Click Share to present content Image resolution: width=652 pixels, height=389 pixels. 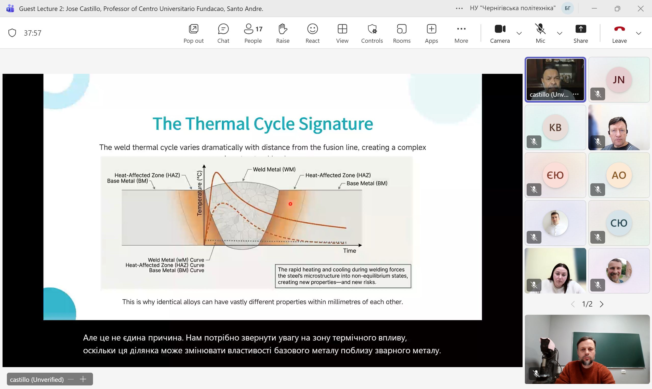pyautogui.click(x=580, y=33)
